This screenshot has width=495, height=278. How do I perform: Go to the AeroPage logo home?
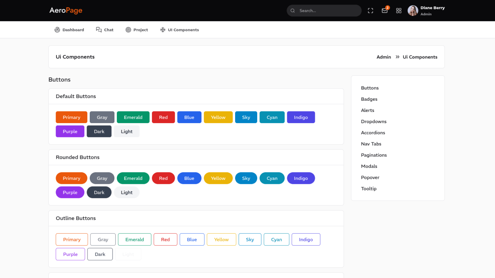pos(66,10)
